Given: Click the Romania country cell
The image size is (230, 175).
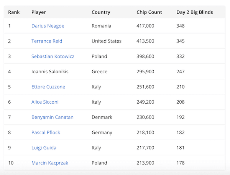Looking at the screenshot, I should (x=101, y=26).
